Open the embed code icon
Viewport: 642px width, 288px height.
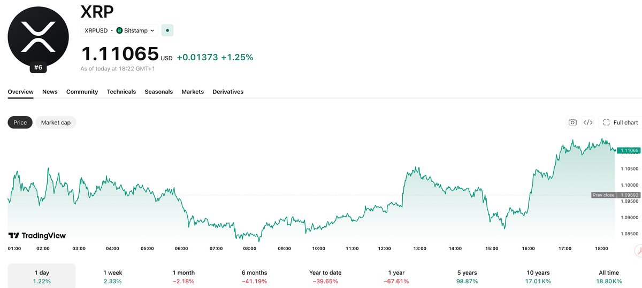tap(587, 122)
